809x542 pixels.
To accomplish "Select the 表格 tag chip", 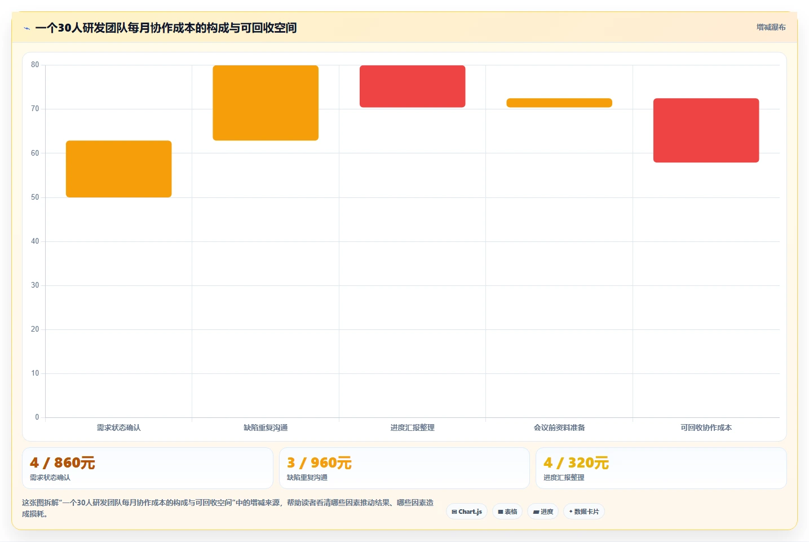I will (507, 512).
